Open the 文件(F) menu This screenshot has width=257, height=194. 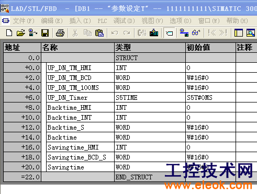(24, 21)
